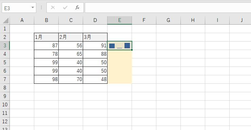Click the Enter checkmark icon in formula bar

tap(65, 7)
